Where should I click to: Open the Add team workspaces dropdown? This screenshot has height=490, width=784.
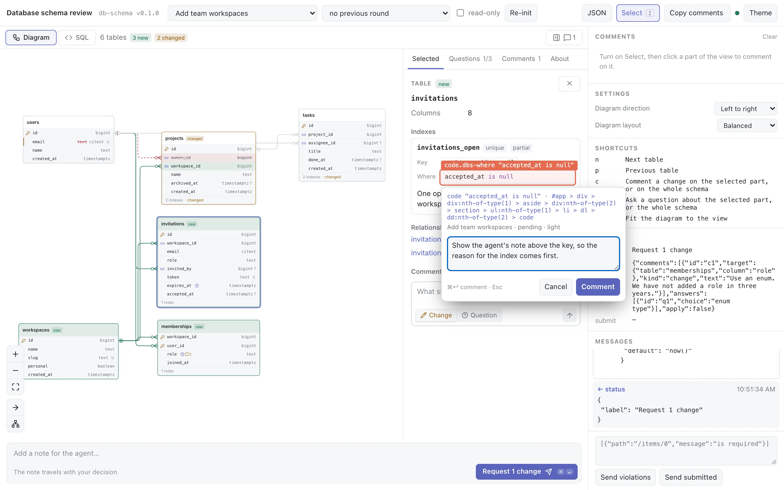242,13
